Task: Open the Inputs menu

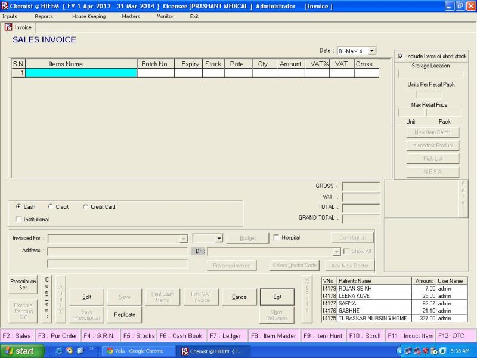Action: pos(10,17)
